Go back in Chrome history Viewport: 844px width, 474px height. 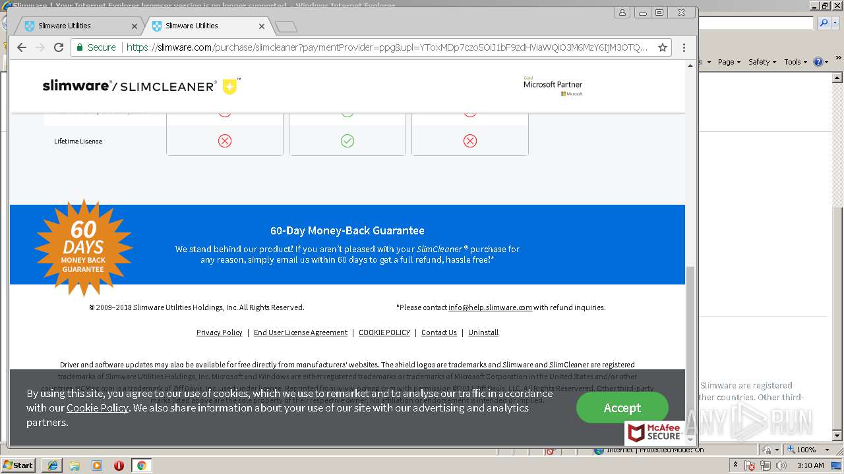coord(21,47)
